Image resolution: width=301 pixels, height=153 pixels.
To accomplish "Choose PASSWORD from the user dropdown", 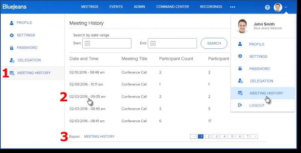I will 260,69.
